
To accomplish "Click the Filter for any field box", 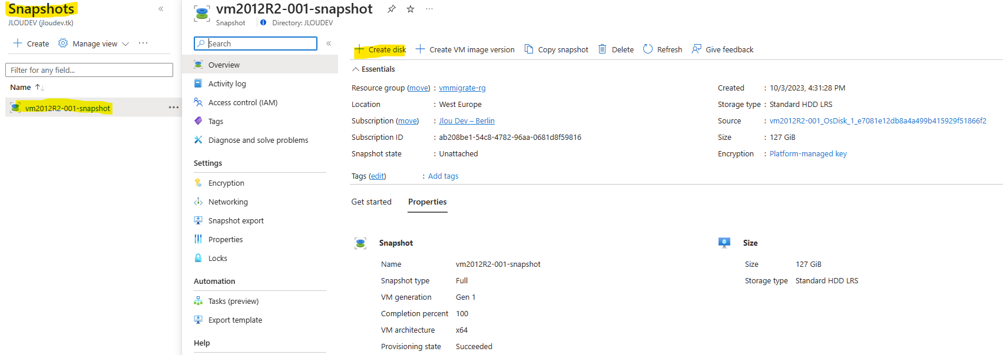I will [89, 70].
